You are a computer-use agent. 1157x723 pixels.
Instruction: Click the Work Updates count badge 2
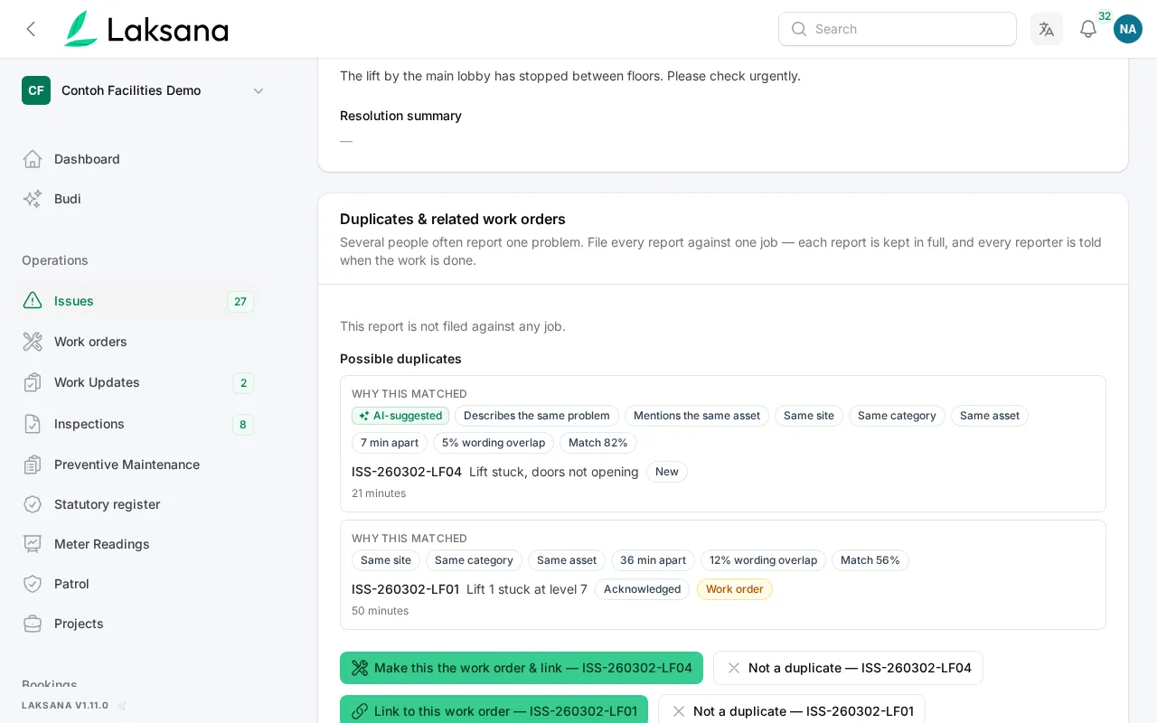click(x=243, y=383)
